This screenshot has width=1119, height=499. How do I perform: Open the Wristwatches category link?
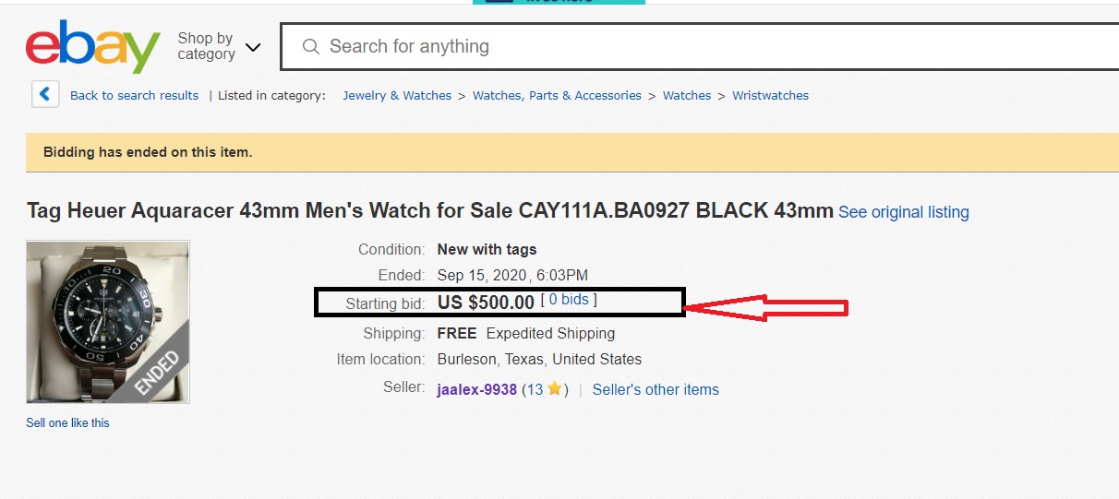[x=770, y=95]
